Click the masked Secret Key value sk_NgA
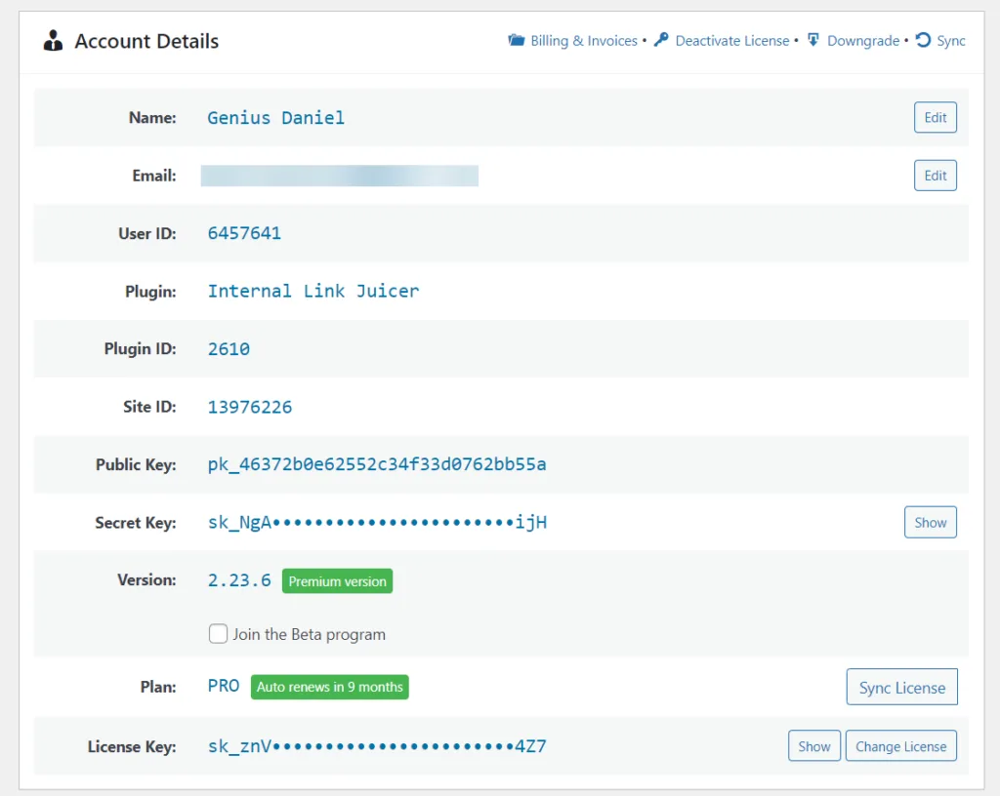This screenshot has height=796, width=1000. coord(377,522)
